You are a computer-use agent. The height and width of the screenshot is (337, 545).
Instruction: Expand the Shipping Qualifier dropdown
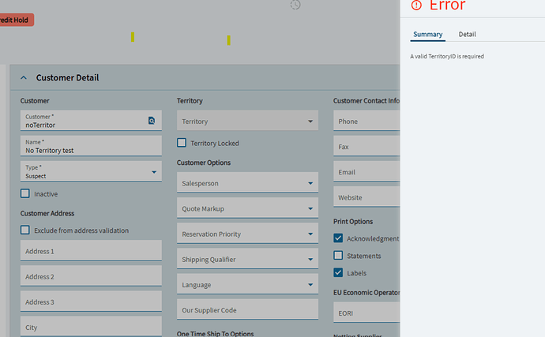[247, 259]
